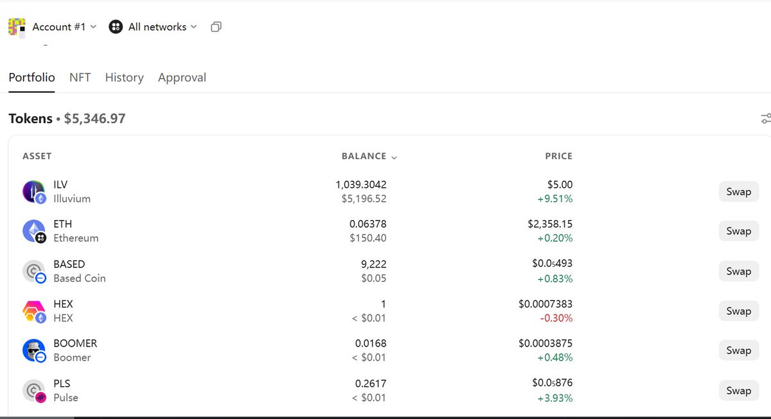Click the PLS price change +3.93%

[x=555, y=398]
